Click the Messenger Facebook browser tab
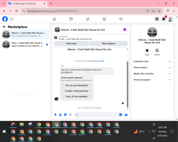 point(27,4)
